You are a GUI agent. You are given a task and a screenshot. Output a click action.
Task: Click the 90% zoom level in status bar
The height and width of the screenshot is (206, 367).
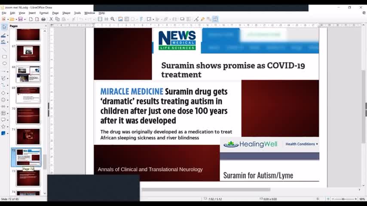[x=362, y=199]
